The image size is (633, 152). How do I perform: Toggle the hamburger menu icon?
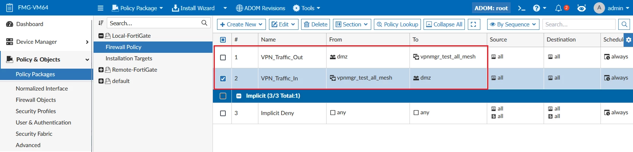[x=100, y=8]
